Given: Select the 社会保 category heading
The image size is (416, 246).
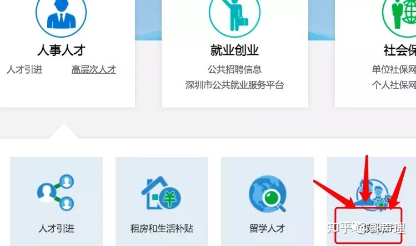Looking at the screenshot, I should [x=399, y=50].
